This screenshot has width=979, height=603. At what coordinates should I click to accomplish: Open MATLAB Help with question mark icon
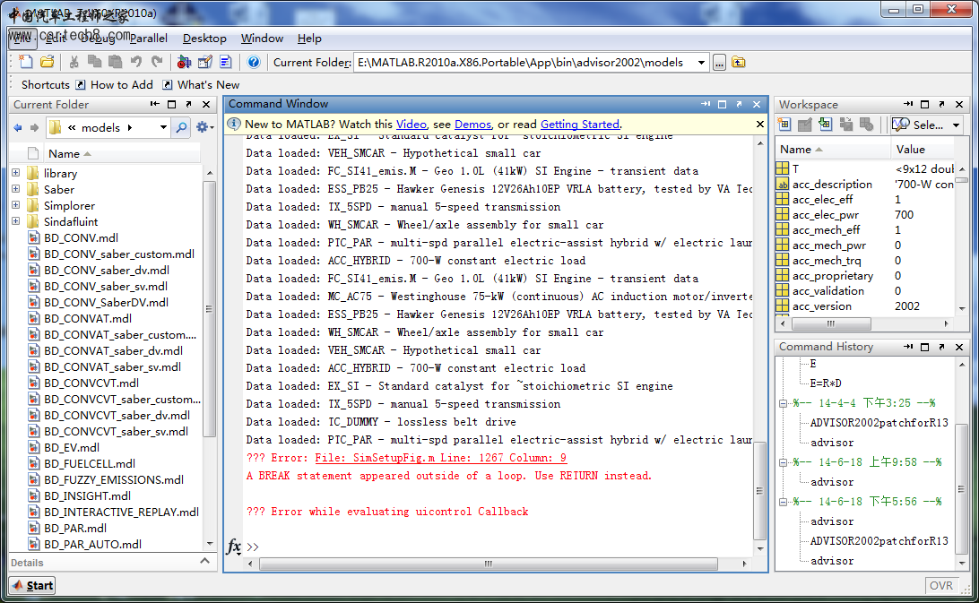pyautogui.click(x=253, y=62)
